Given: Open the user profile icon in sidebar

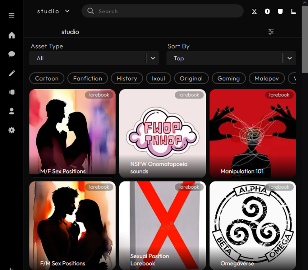Looking at the screenshot, I should tap(12, 111).
